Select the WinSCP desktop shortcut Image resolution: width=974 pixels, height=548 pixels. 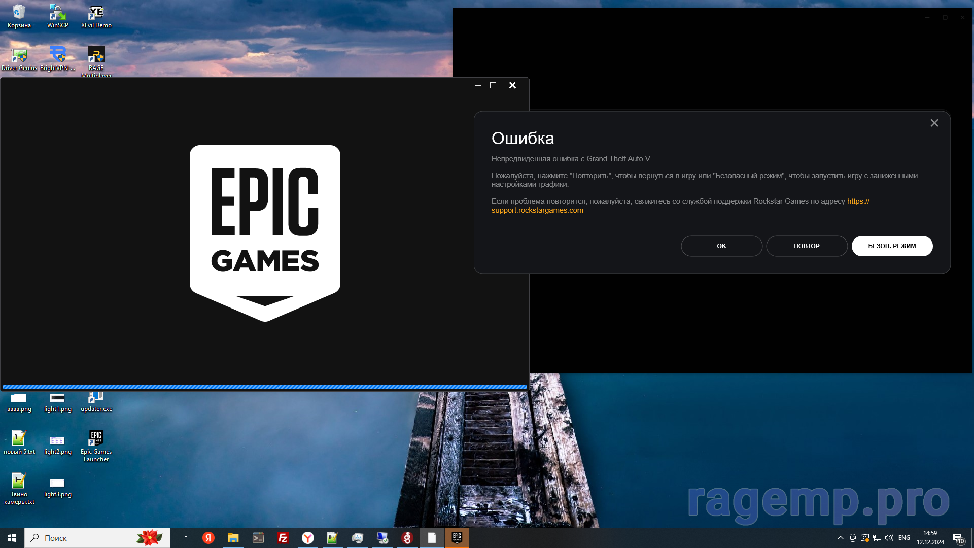pos(57,16)
